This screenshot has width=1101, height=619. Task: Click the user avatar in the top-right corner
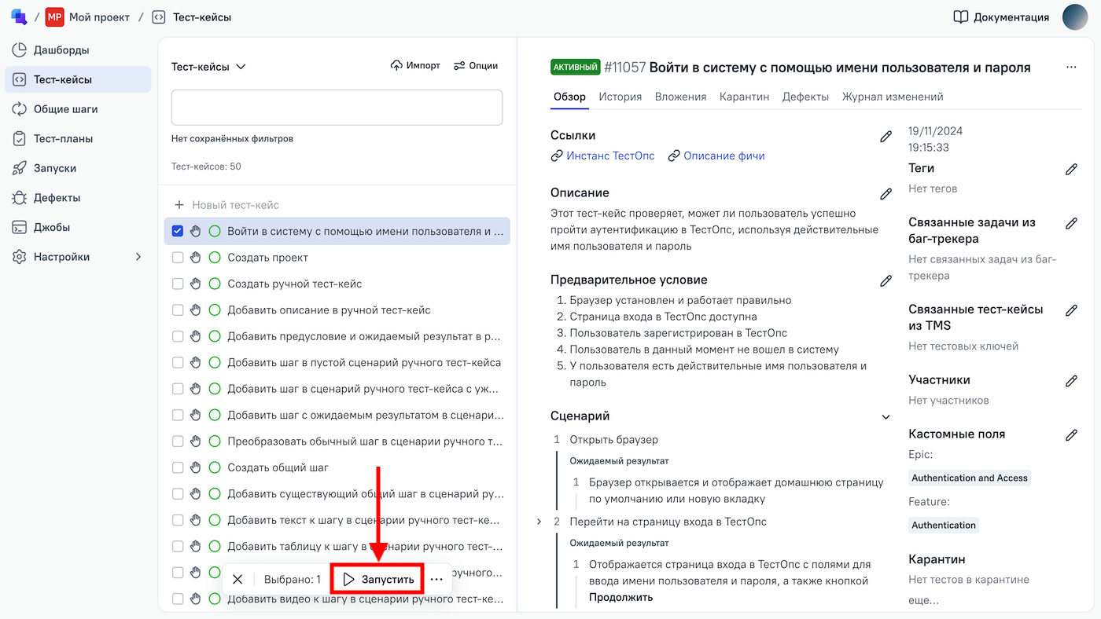[x=1075, y=17]
